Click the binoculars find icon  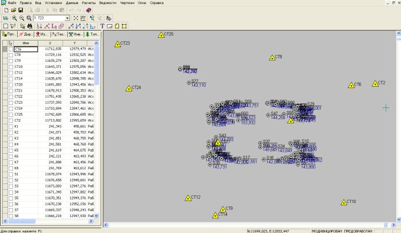pyautogui.click(x=29, y=26)
